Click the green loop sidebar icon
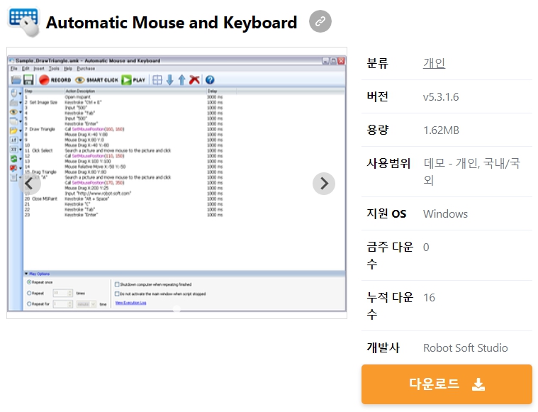 [13, 159]
